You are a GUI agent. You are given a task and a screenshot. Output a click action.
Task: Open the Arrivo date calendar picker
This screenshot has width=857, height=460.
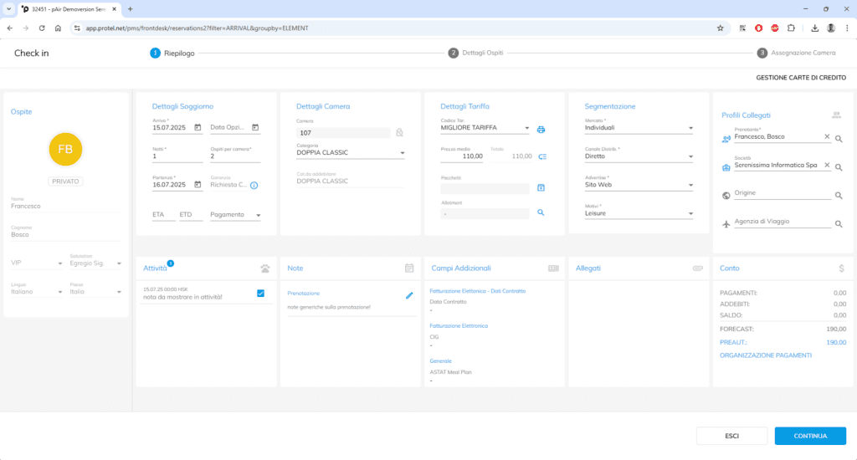[198, 127]
